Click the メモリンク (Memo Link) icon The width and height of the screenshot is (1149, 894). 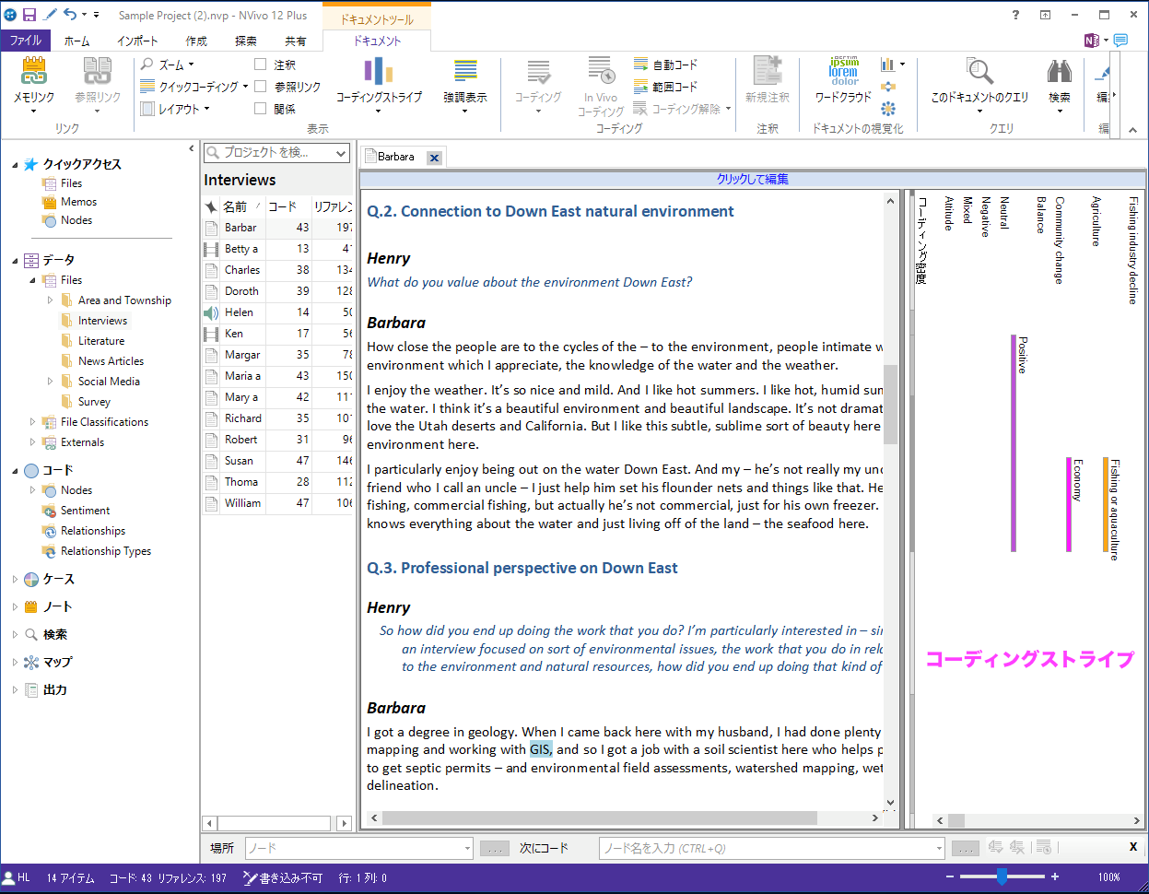click(34, 72)
